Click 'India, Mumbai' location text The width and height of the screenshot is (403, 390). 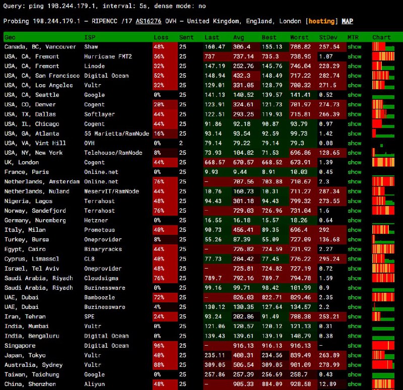click(27, 326)
